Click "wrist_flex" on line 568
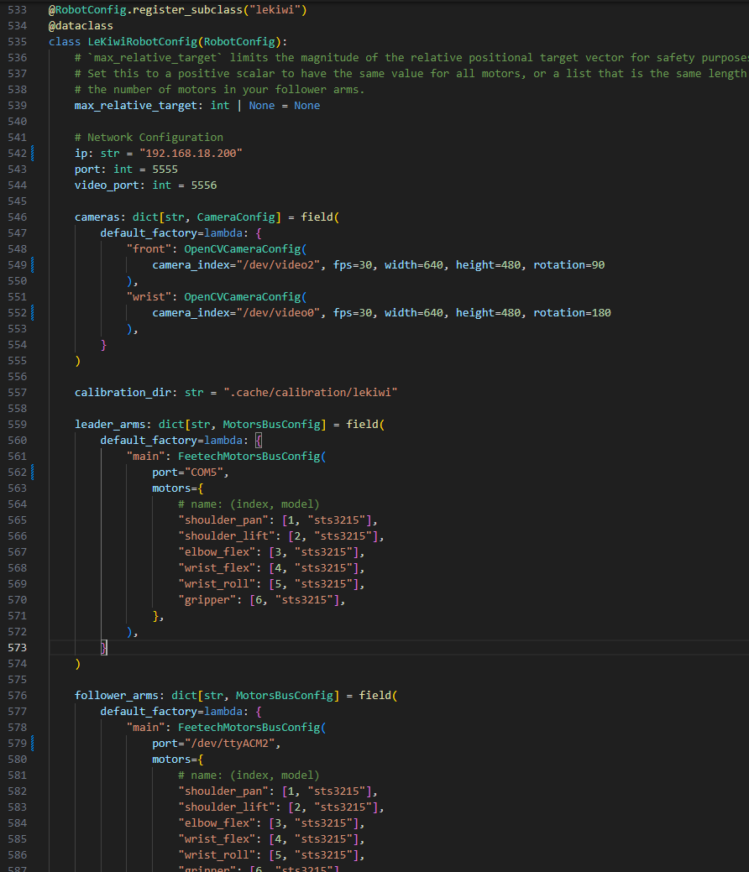The width and height of the screenshot is (749, 872). click(217, 568)
